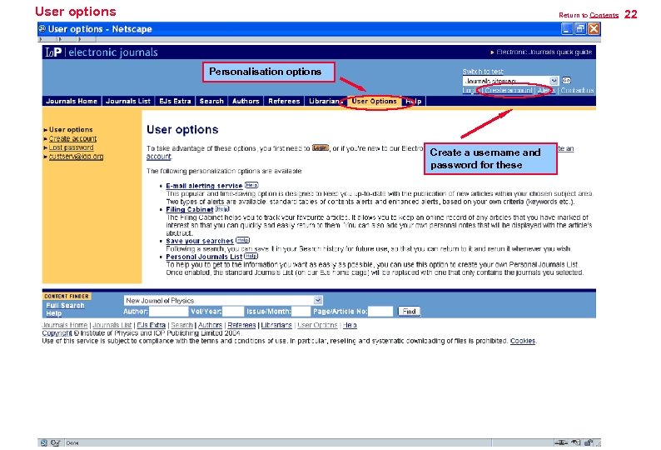The height and width of the screenshot is (450, 661).
Task: Click the IoP electronic journals logo
Action: [x=102, y=52]
